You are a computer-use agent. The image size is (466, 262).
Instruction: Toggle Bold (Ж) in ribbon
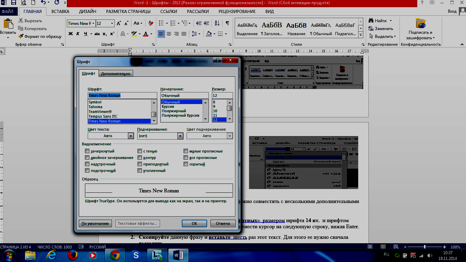[x=71, y=34]
